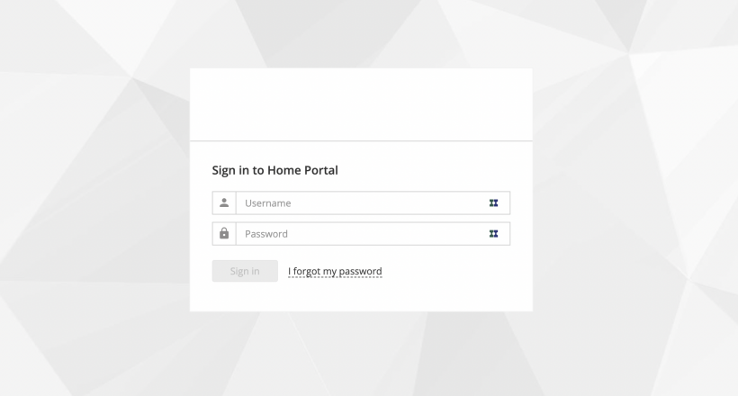Place cursor in the Username text box

tap(360, 203)
